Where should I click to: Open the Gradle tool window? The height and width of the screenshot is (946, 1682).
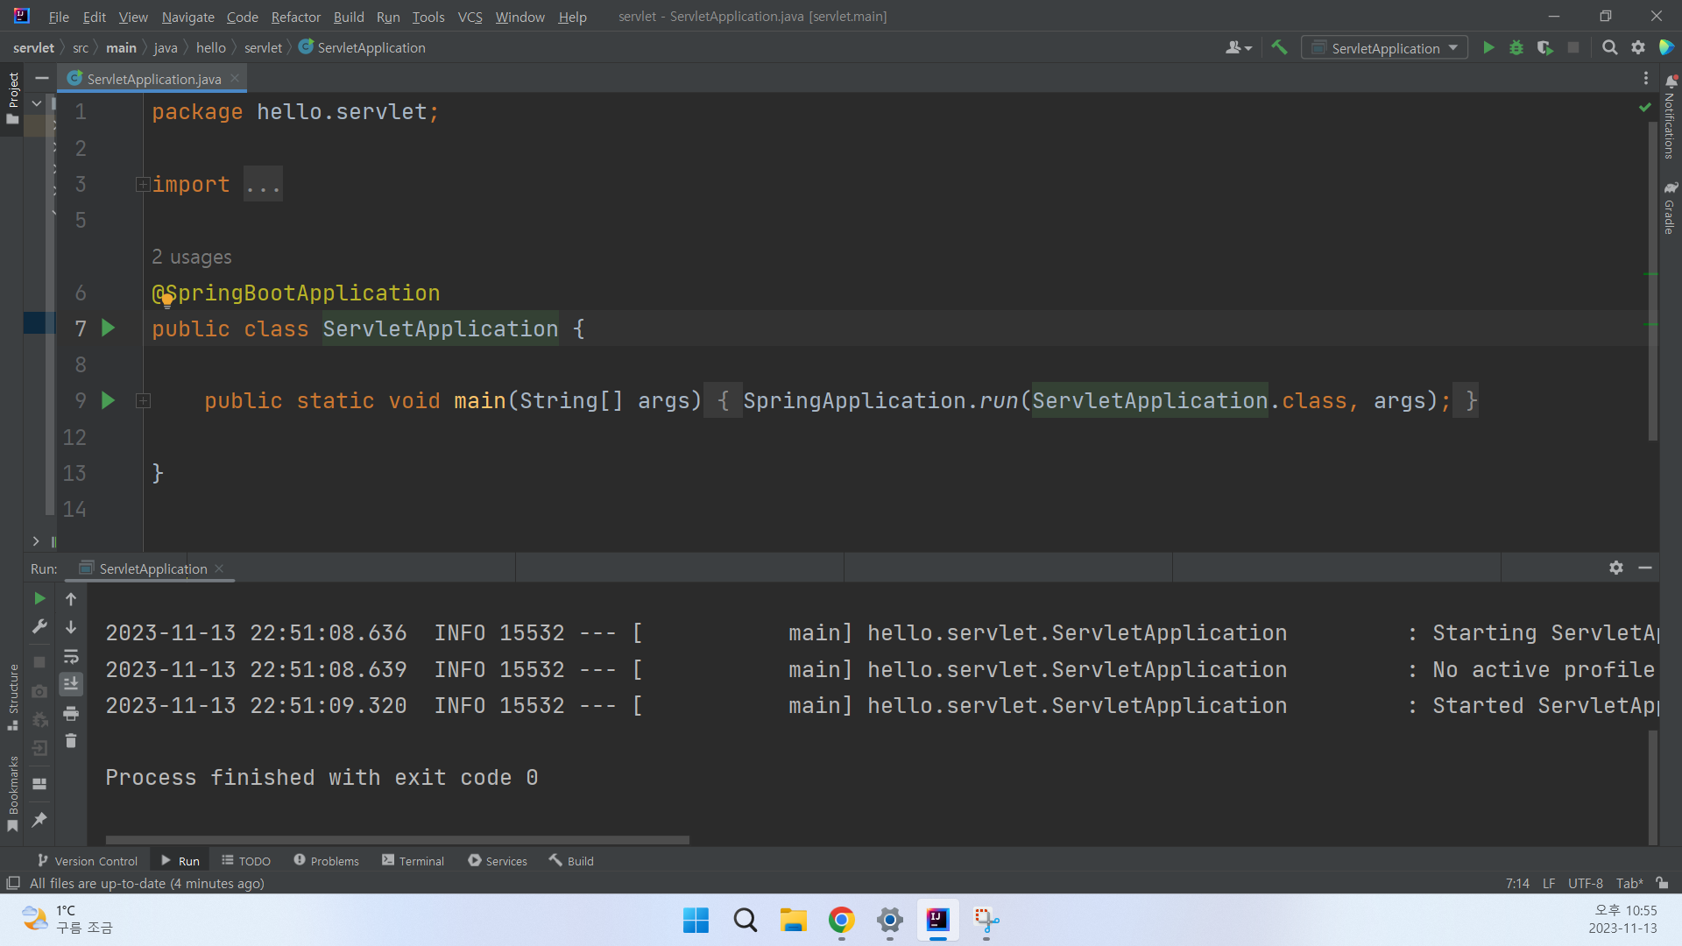[x=1670, y=208]
